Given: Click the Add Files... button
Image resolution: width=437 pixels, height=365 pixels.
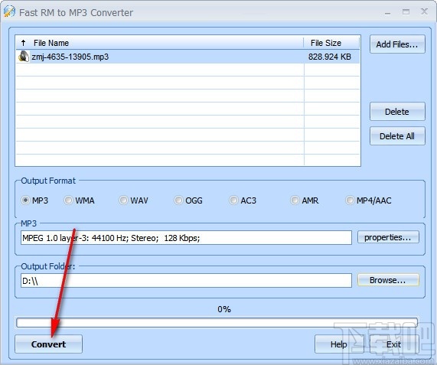Looking at the screenshot, I should [397, 44].
